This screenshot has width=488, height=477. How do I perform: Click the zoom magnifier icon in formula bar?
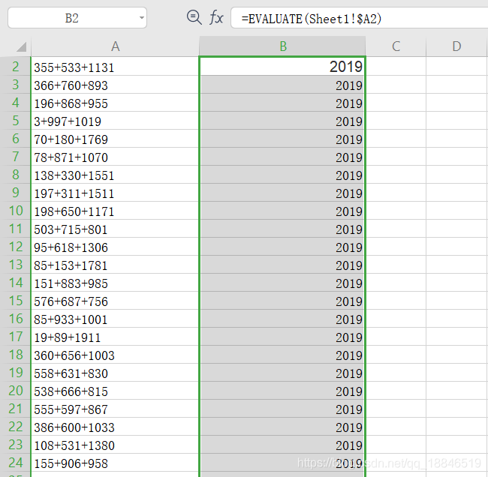[x=194, y=17]
